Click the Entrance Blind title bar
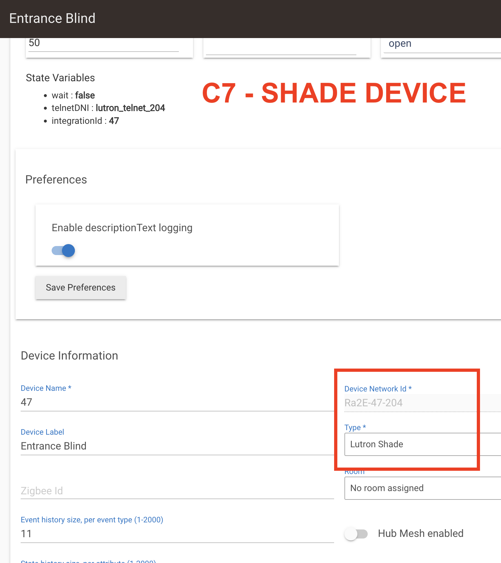 coord(52,18)
